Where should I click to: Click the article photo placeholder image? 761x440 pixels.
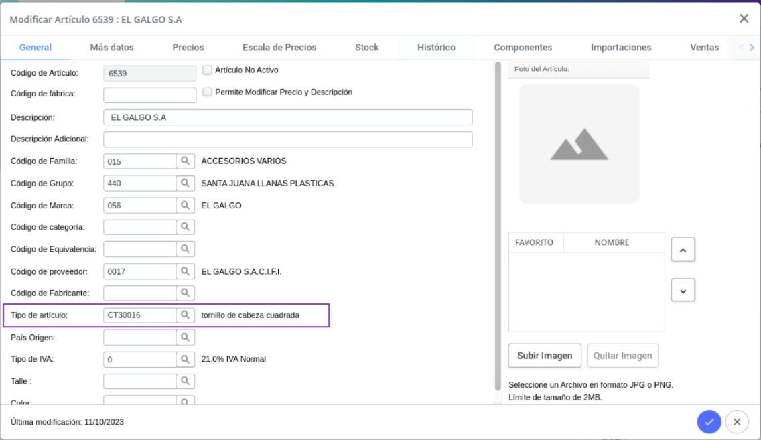579,143
